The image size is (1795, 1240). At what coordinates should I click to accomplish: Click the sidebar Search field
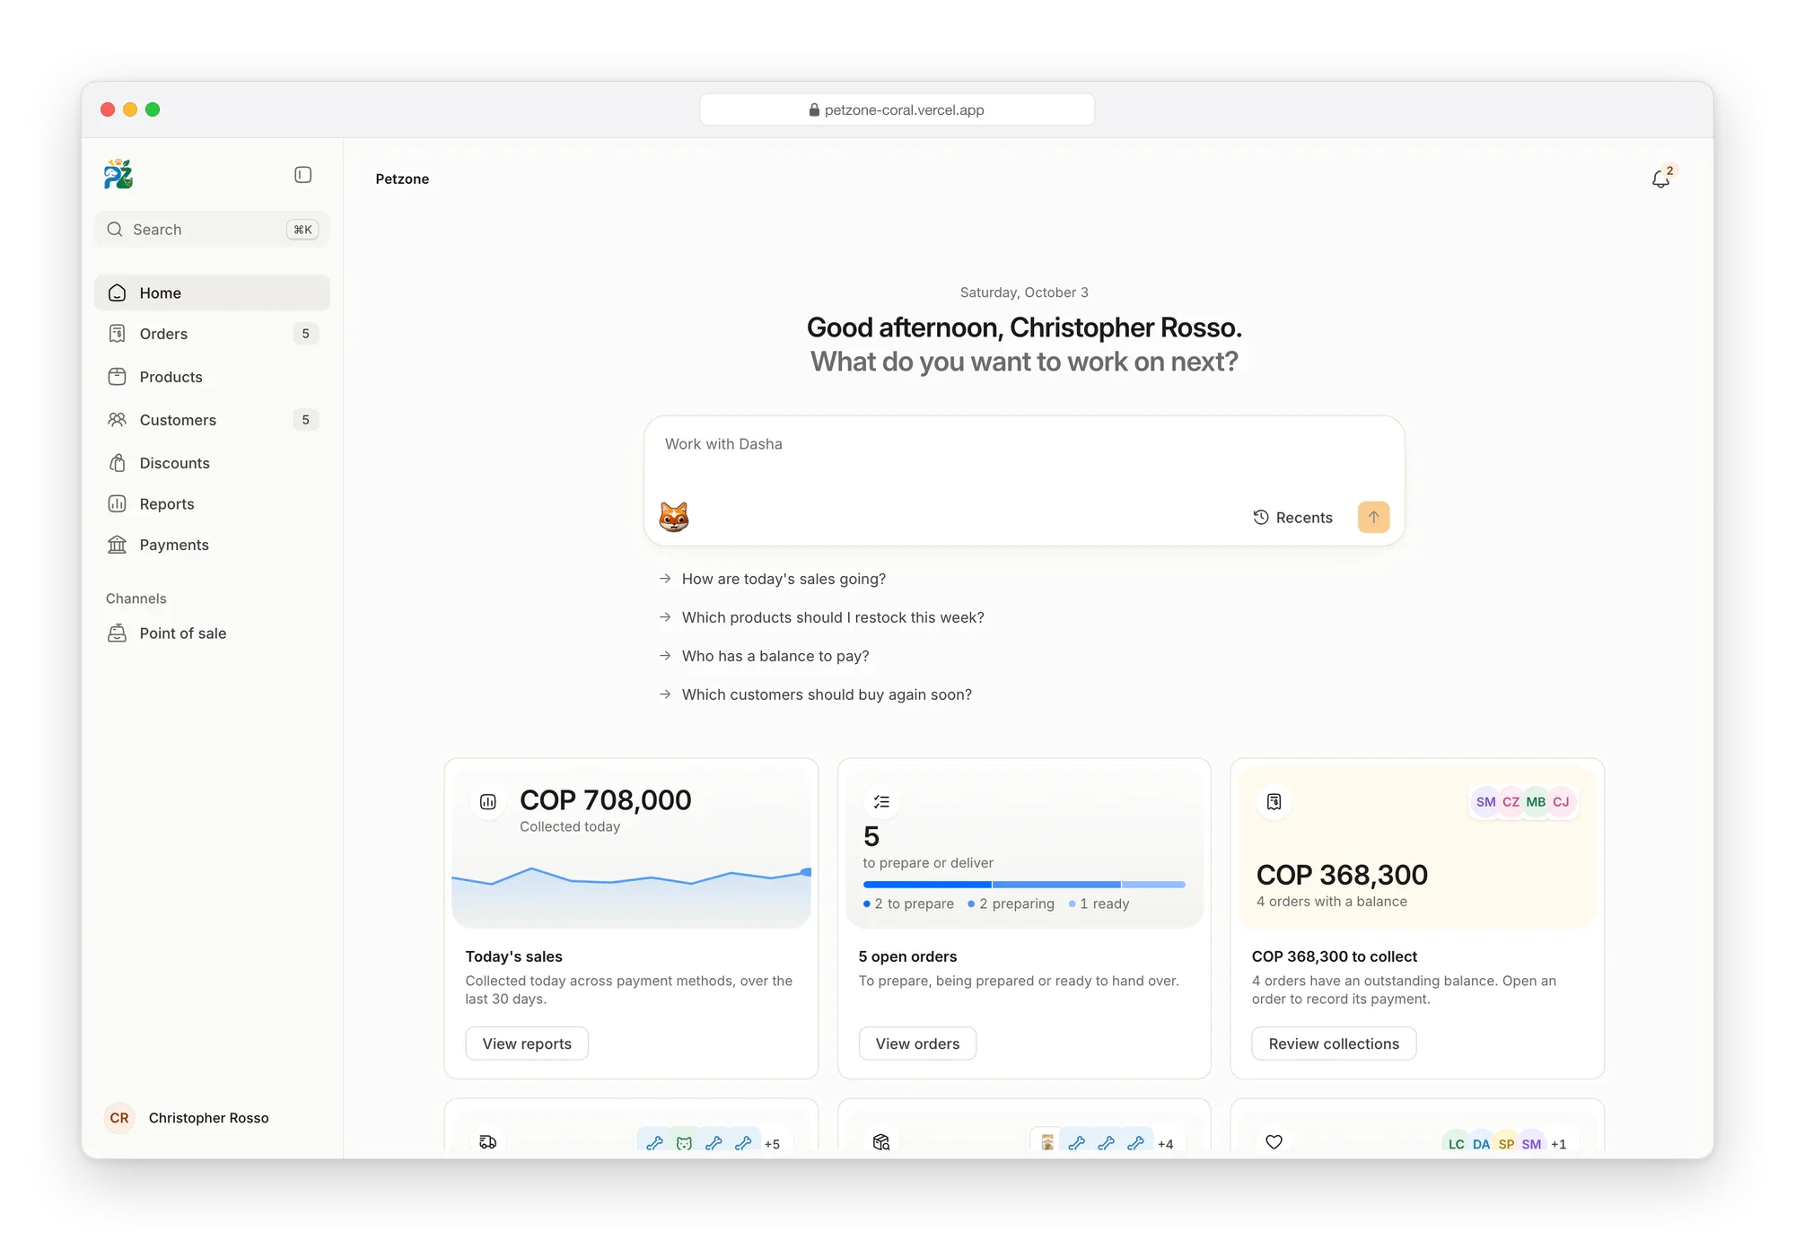tap(212, 229)
